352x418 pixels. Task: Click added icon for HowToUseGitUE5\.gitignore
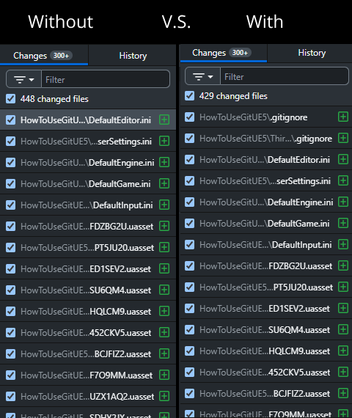(x=343, y=117)
